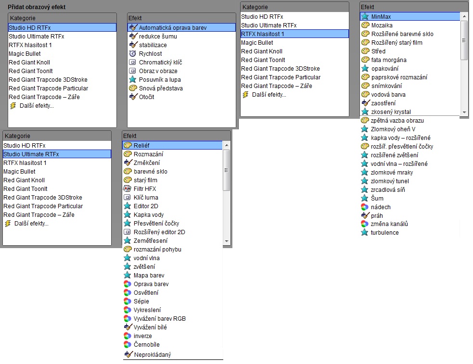This screenshot has width=473, height=364.
Task: Click scrollbar thumb in the Reliéf effects list
Action: point(227,170)
